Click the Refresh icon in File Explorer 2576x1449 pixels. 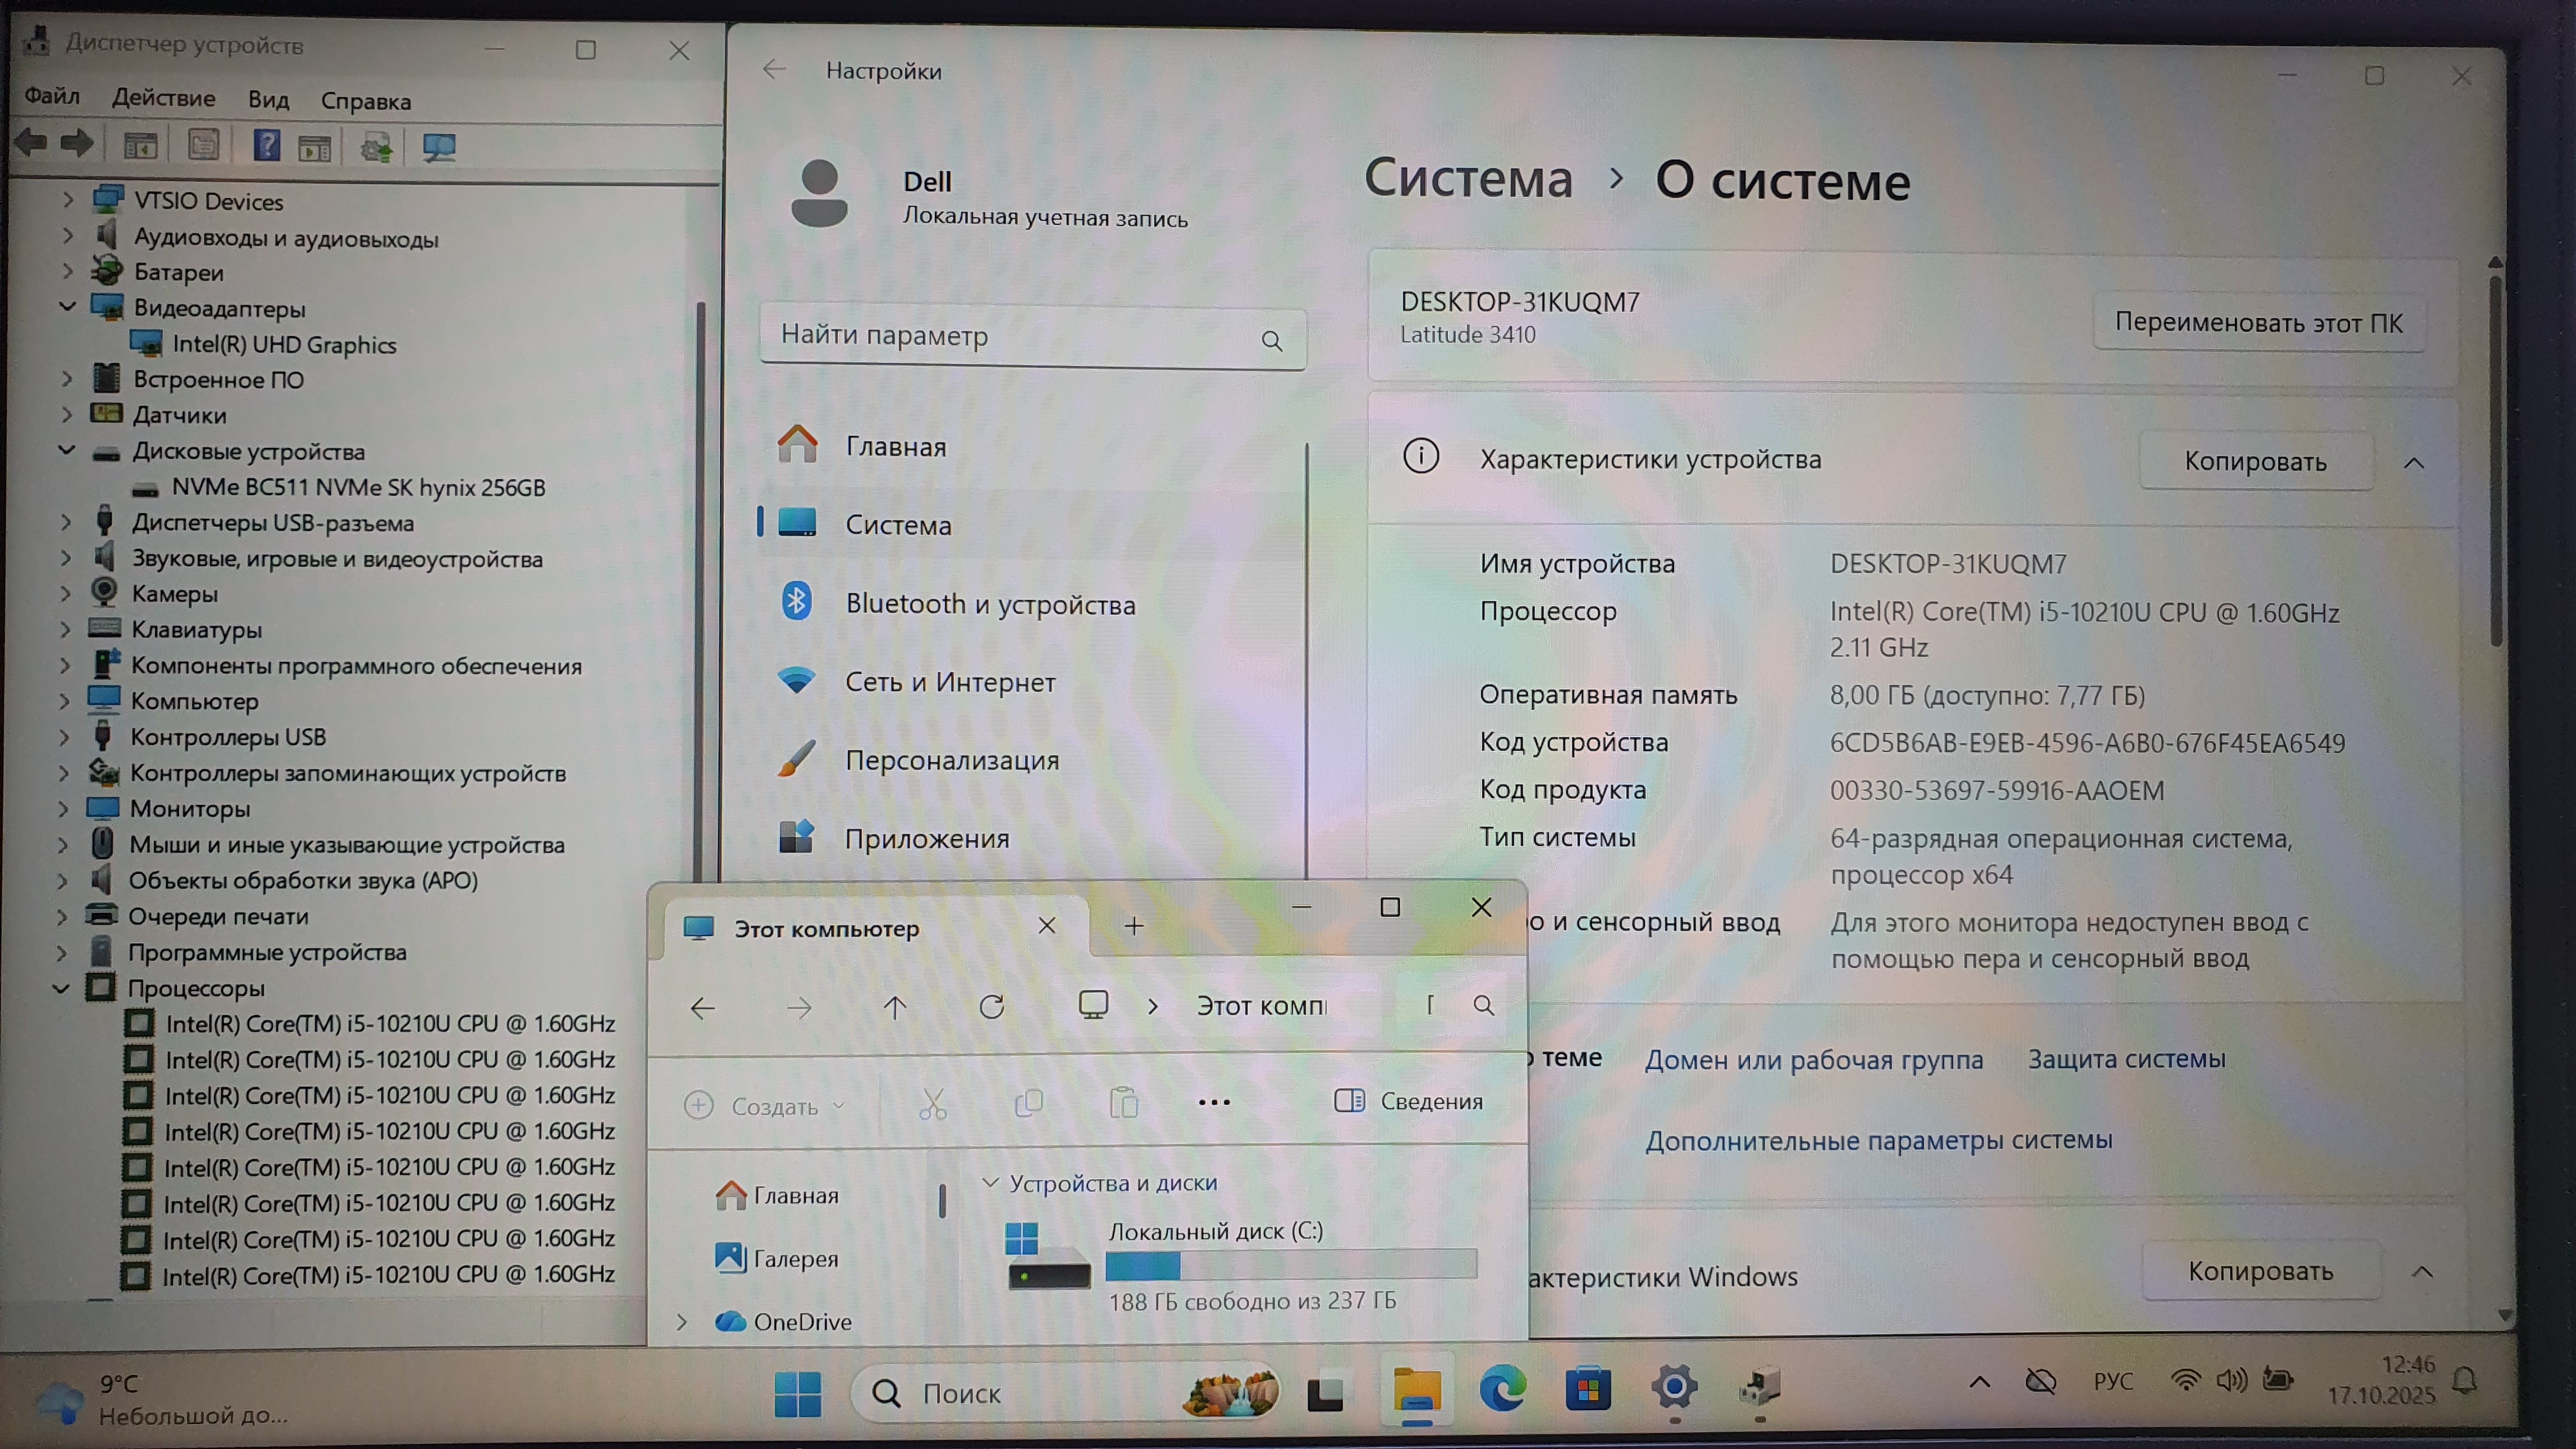(991, 1007)
